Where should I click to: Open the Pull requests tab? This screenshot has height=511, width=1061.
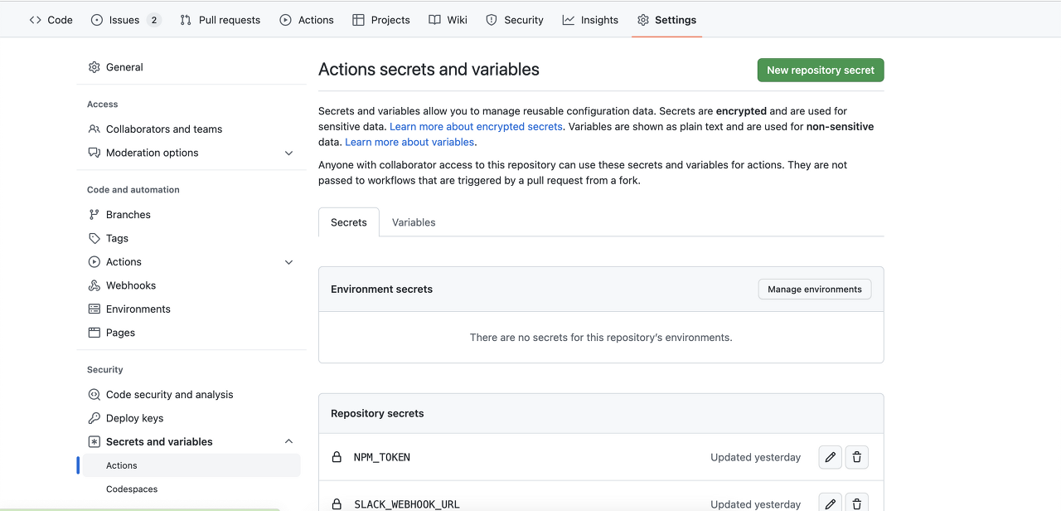tap(220, 19)
